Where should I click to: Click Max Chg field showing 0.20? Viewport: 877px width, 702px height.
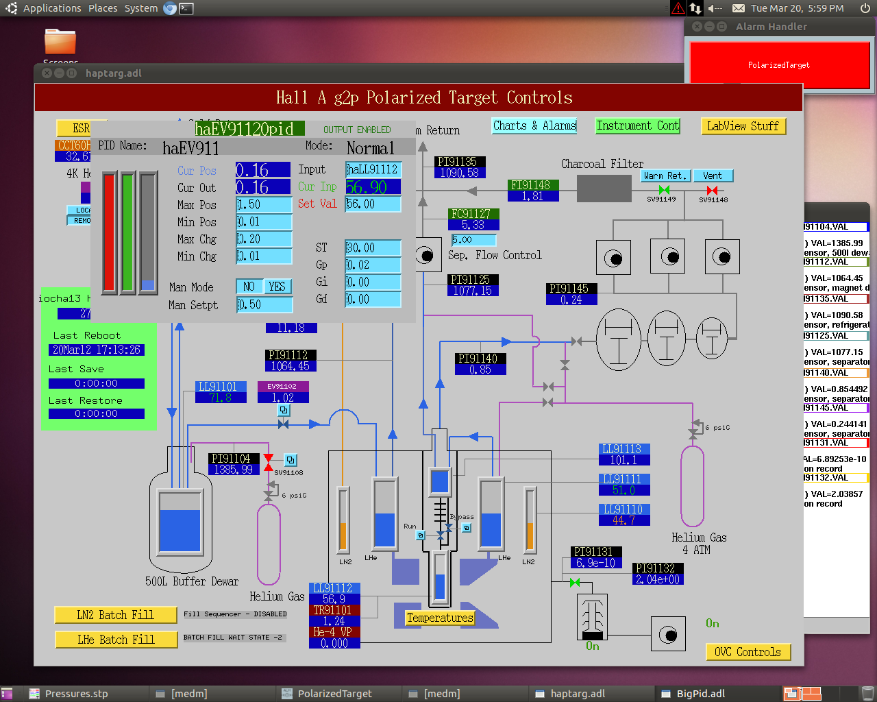coord(264,239)
